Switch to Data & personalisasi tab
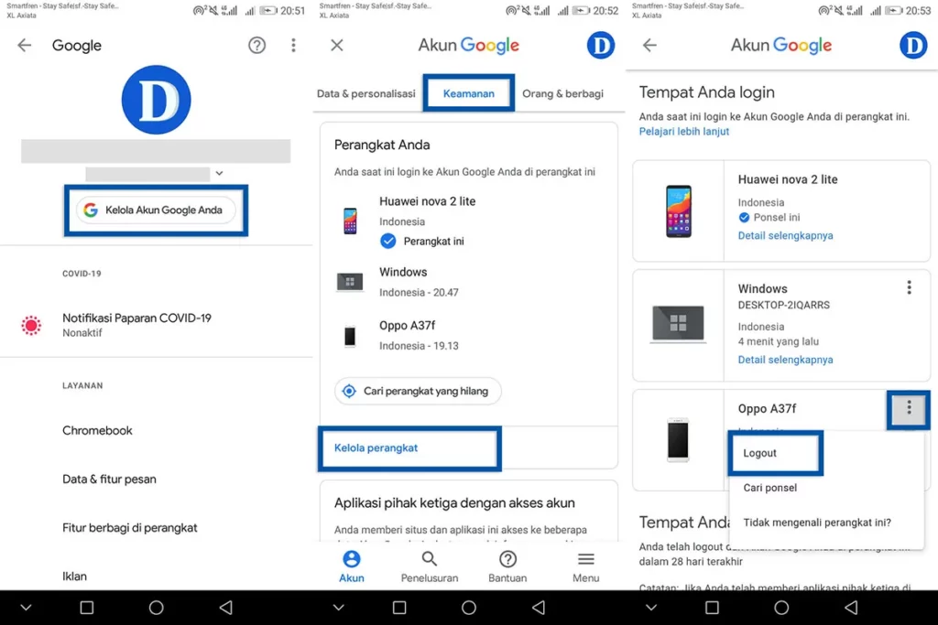Screen dimensions: 938x625 (x=366, y=94)
